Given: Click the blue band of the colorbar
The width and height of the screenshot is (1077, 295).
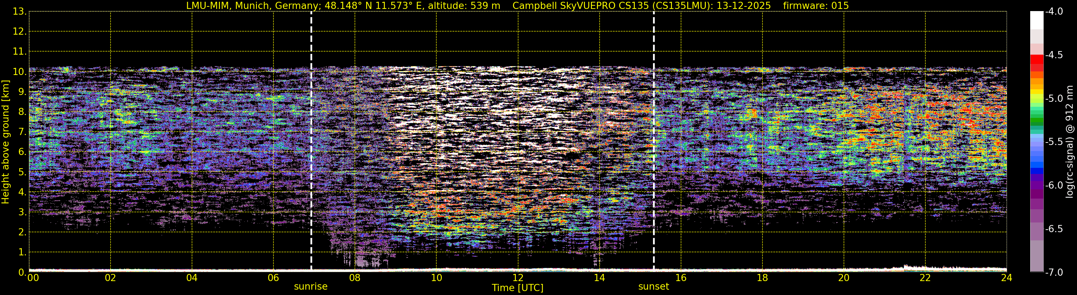Looking at the screenshot, I should (x=1036, y=170).
